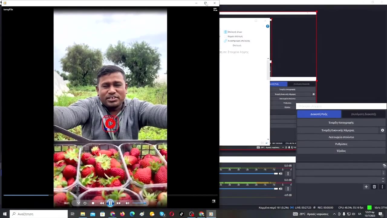This screenshot has height=218, width=387.
Task: Open Task View from the taskbar
Action: pos(73,214)
